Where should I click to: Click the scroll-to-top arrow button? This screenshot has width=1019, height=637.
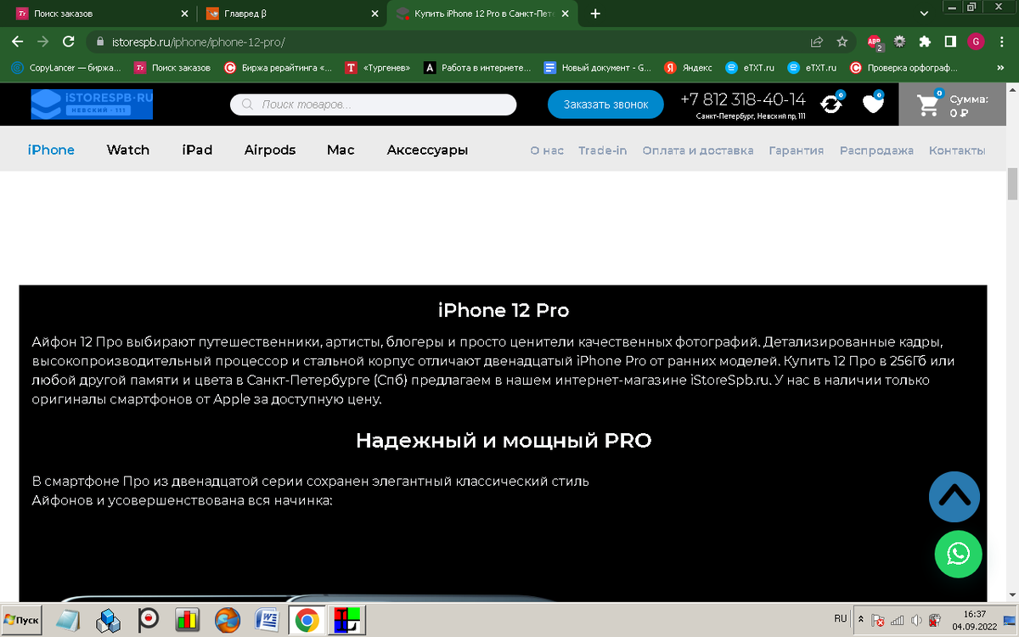tap(954, 496)
